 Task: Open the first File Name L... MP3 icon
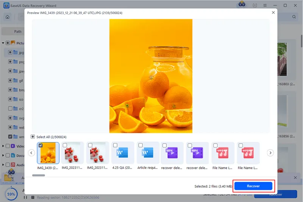click(223, 153)
